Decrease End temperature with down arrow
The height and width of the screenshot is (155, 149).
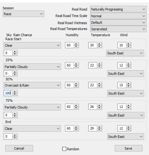pos(99,130)
